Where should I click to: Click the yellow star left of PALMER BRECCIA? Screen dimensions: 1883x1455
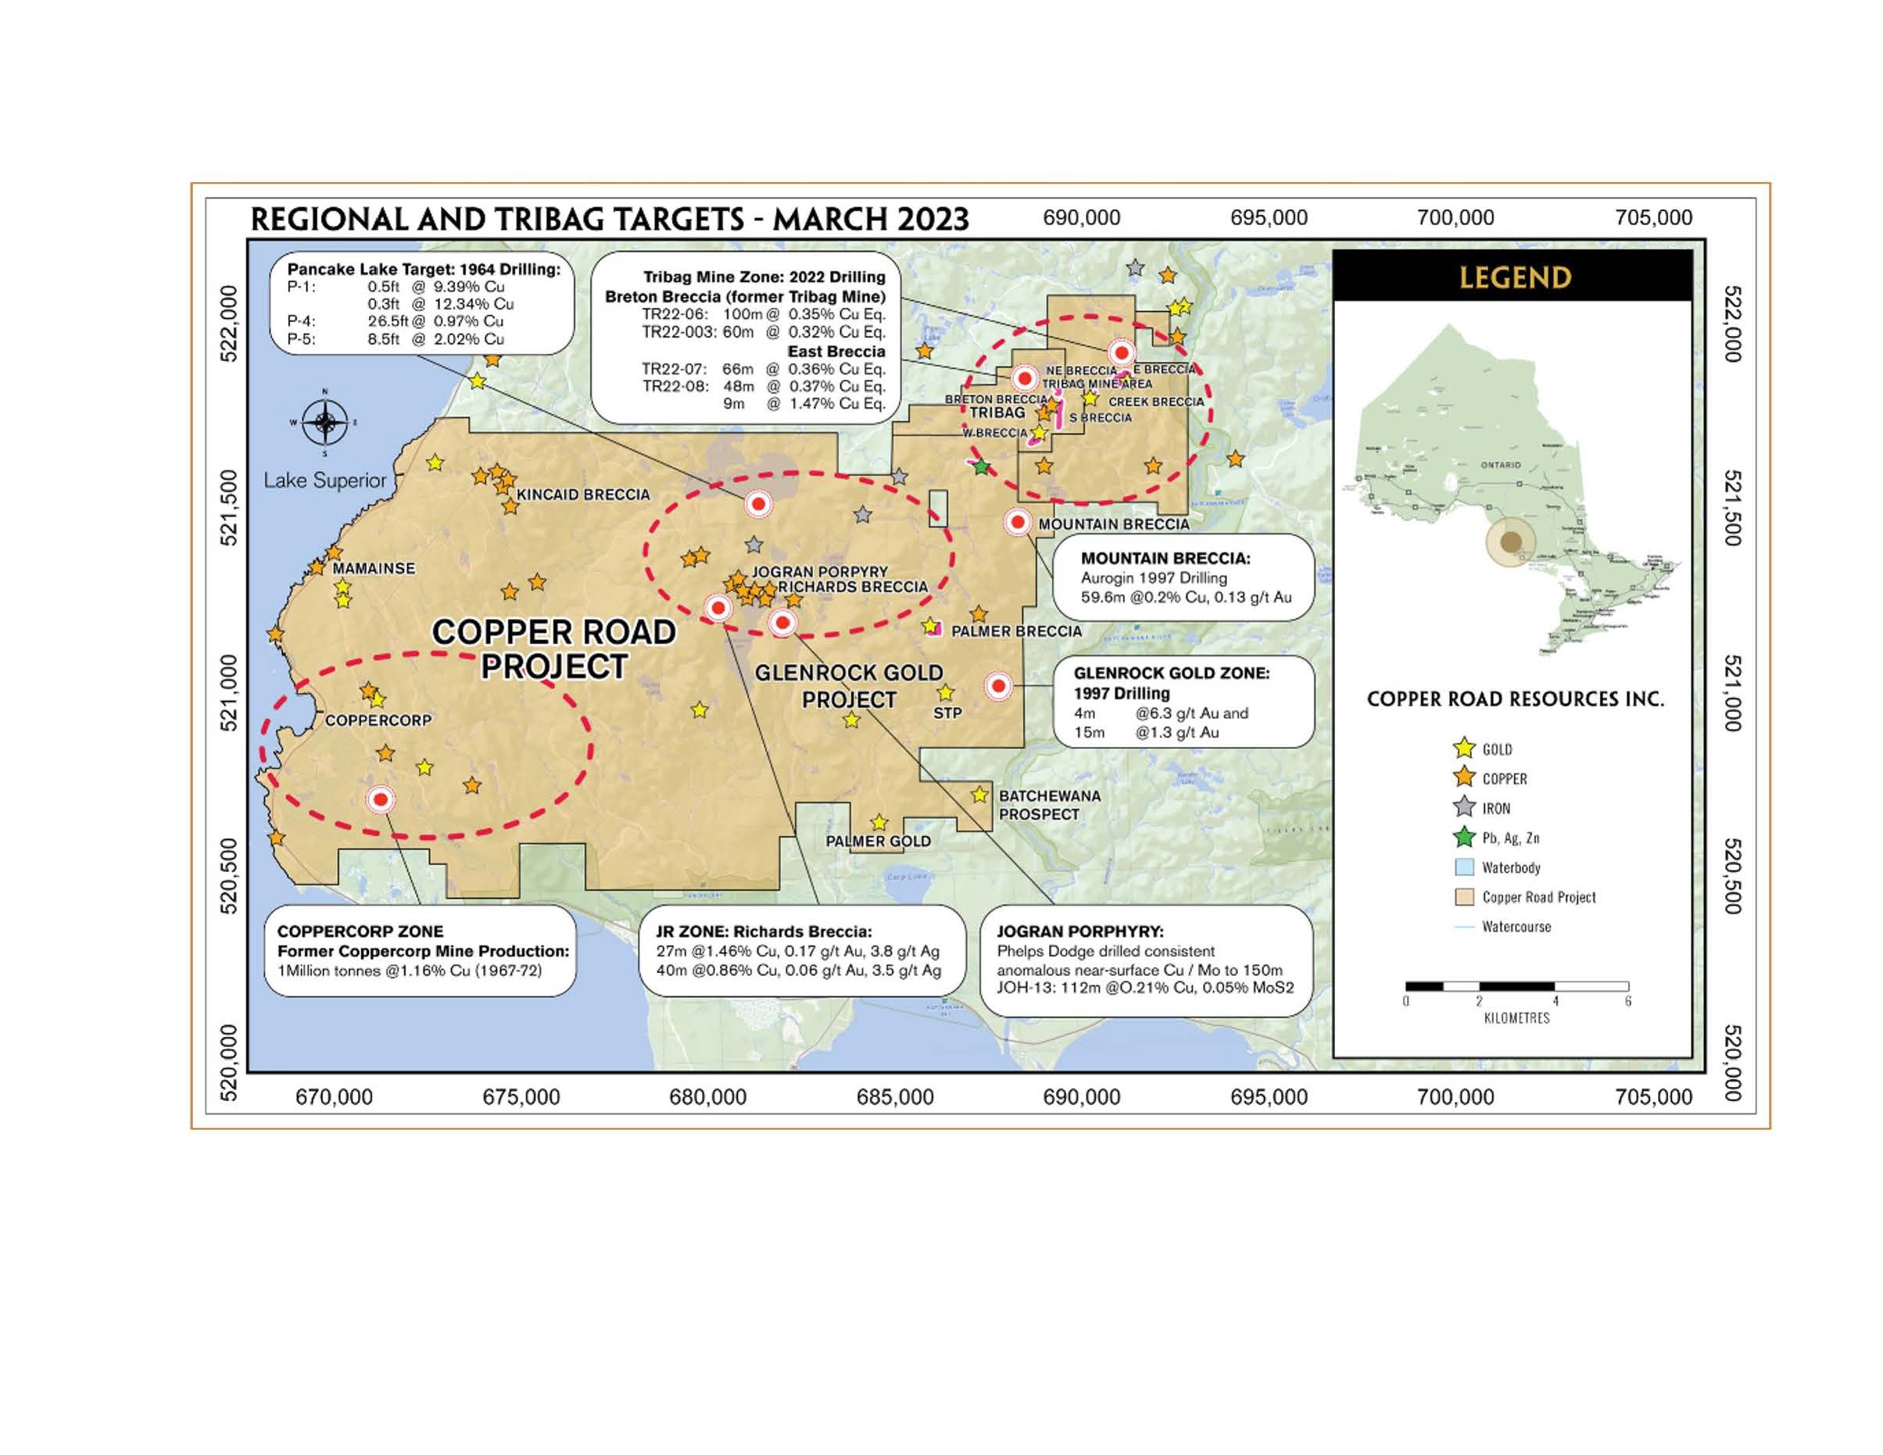(929, 626)
